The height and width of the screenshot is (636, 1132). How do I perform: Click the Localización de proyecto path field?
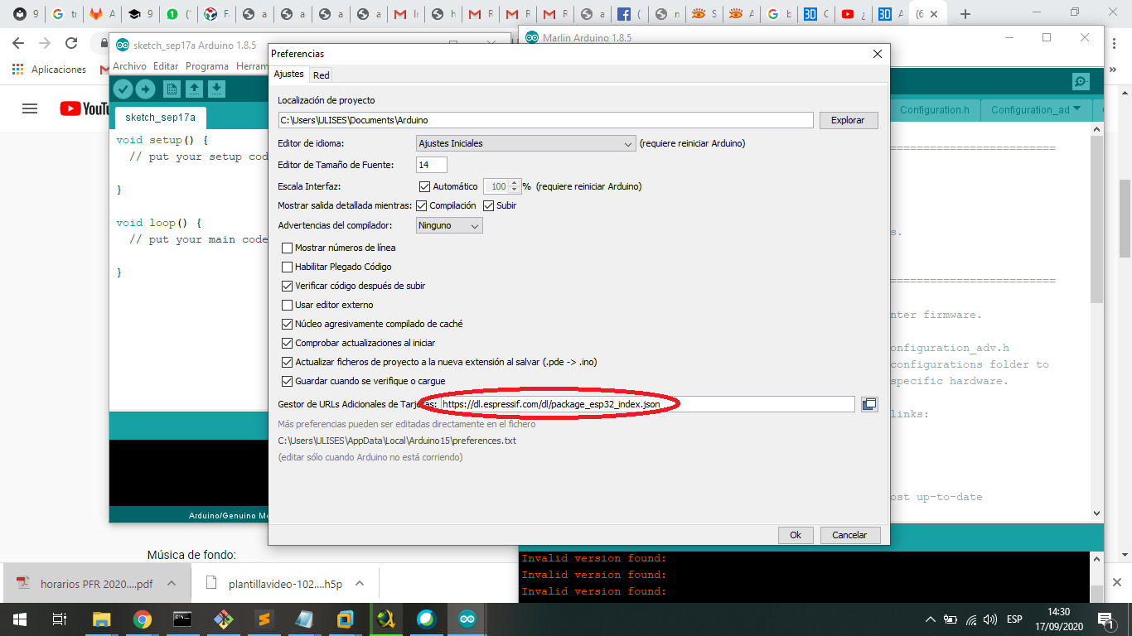click(x=545, y=120)
